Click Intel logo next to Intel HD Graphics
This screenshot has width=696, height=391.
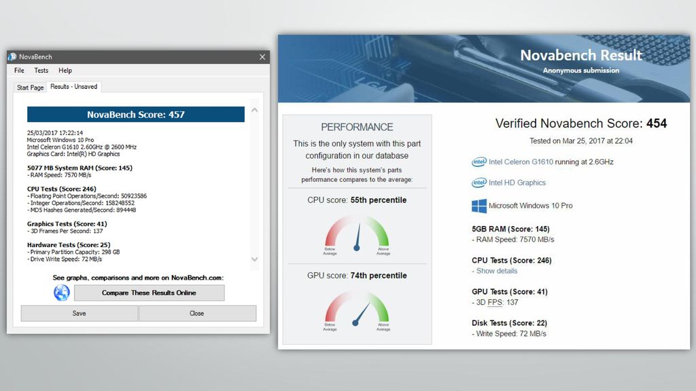click(479, 183)
